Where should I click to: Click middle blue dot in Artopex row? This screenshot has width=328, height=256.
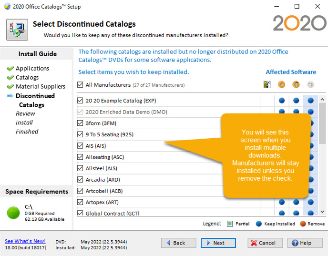[x=296, y=202]
